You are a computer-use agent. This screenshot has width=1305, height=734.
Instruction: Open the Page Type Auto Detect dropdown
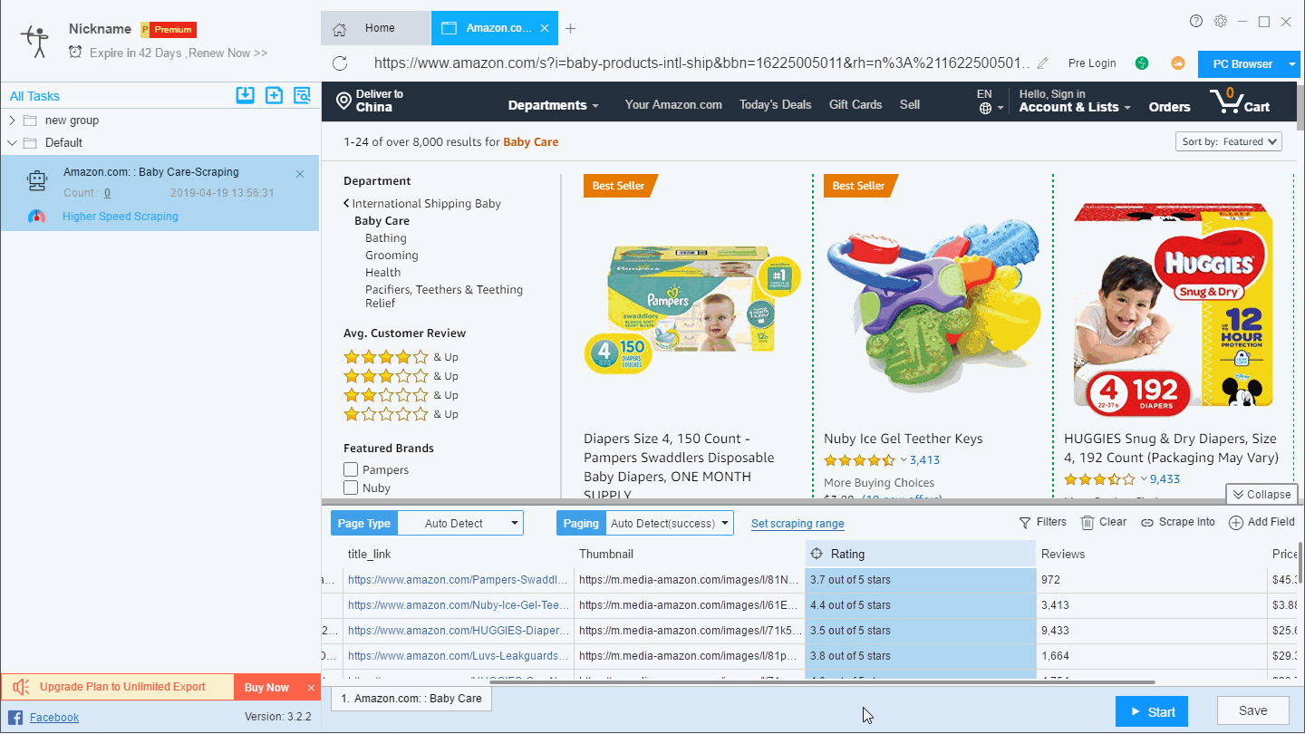[x=460, y=523]
